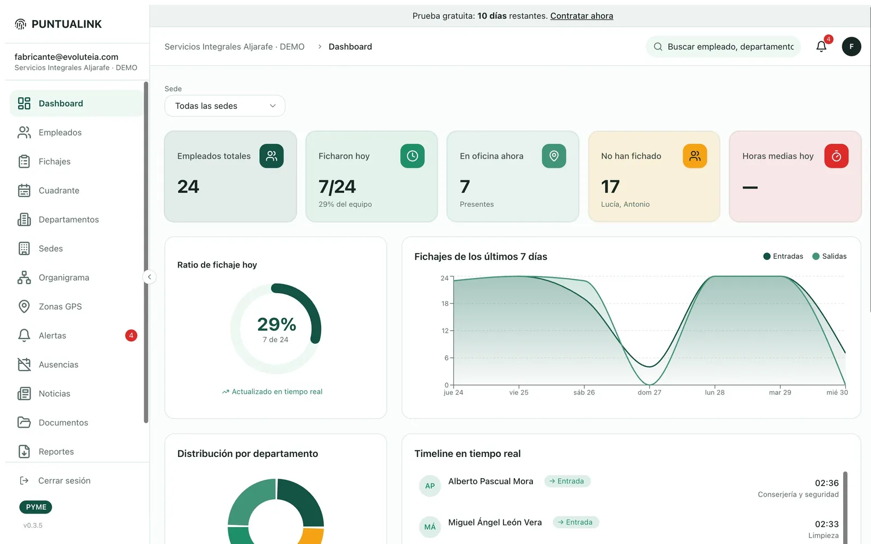Screen dimensions: 871x544
Task: Click the Ausencias calendar-off icon
Action: tap(24, 364)
